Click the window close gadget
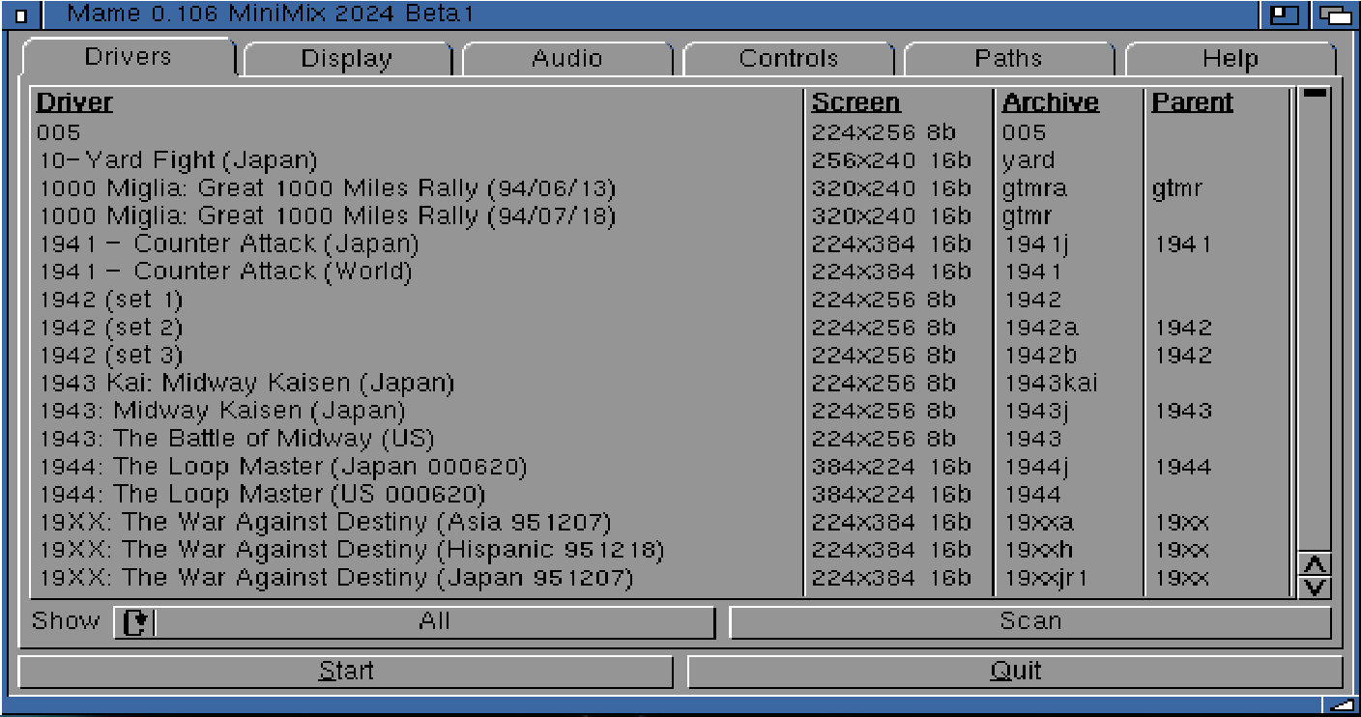 pyautogui.click(x=21, y=14)
